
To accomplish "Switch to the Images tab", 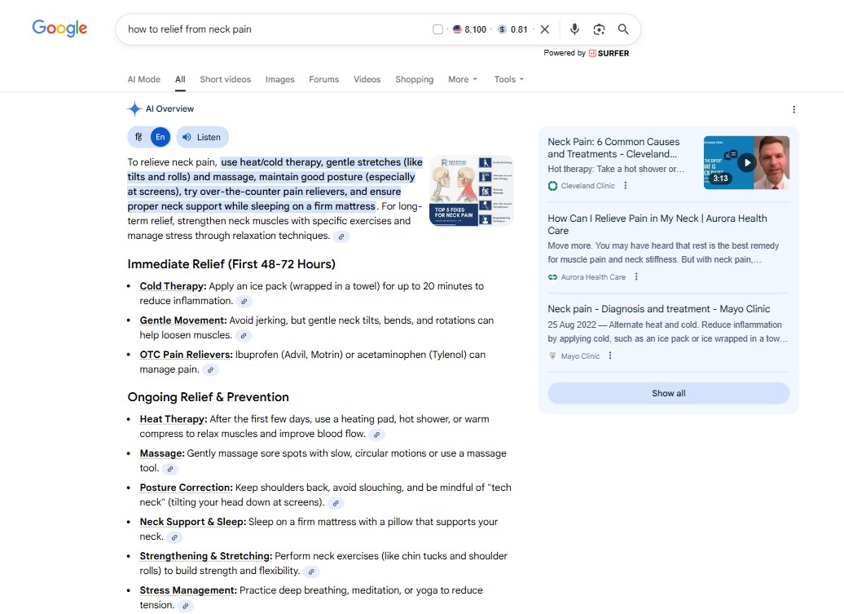I will tap(279, 79).
